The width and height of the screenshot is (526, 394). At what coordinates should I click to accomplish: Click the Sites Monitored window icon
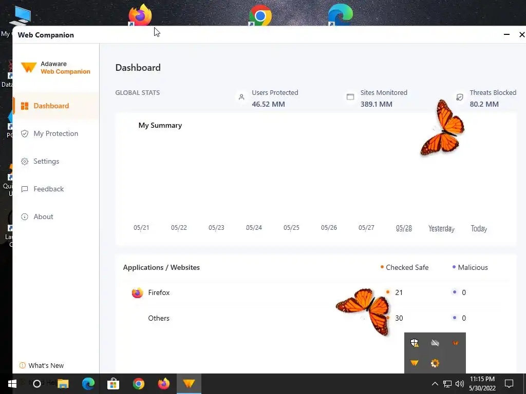[350, 97]
